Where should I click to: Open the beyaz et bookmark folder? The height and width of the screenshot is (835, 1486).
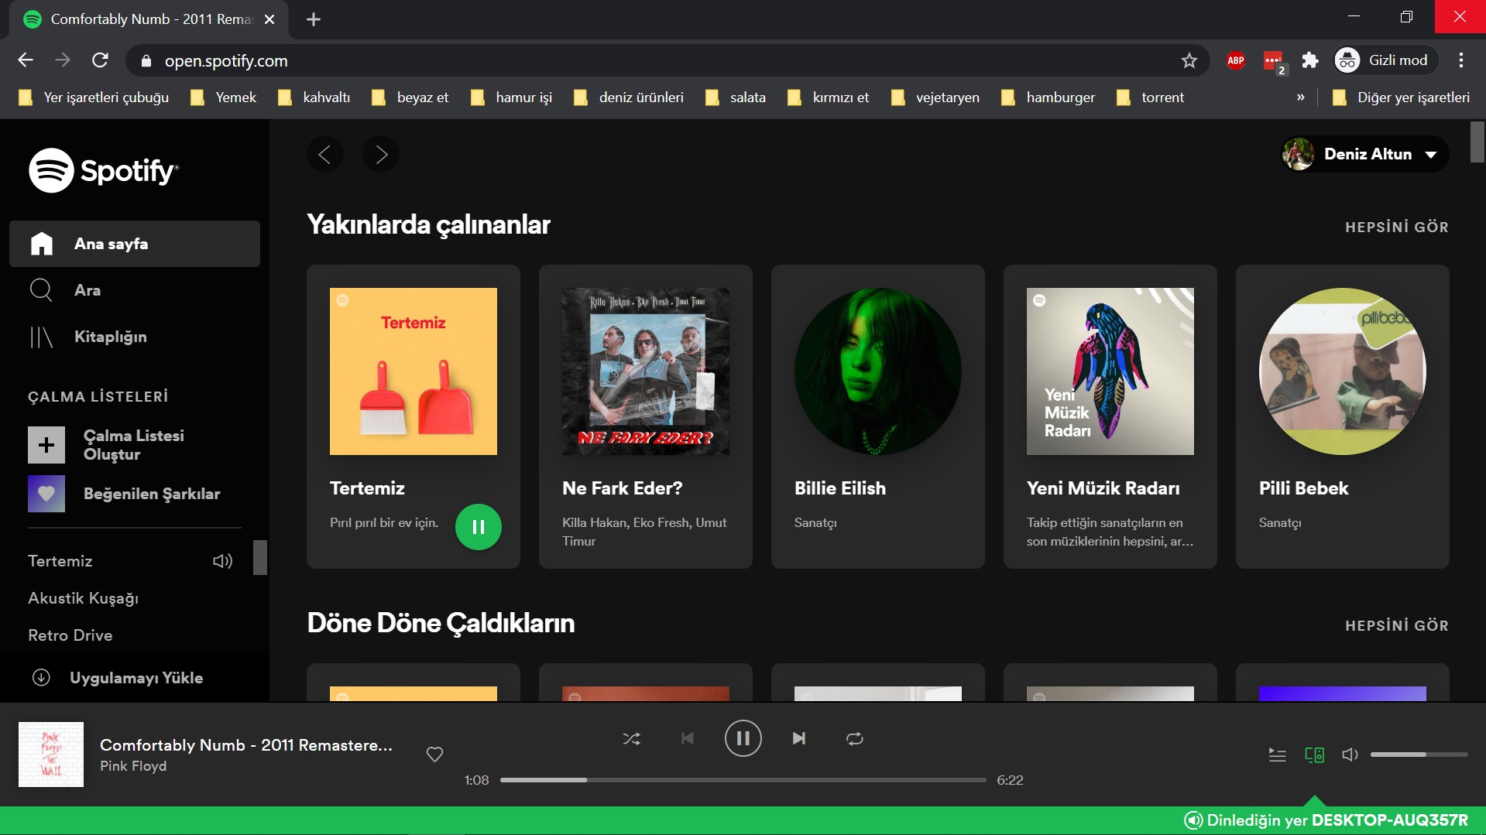[x=410, y=98]
